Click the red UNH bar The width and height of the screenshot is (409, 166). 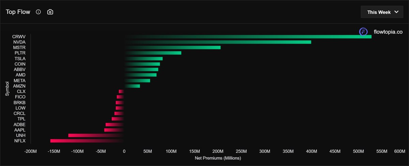coord(96,135)
